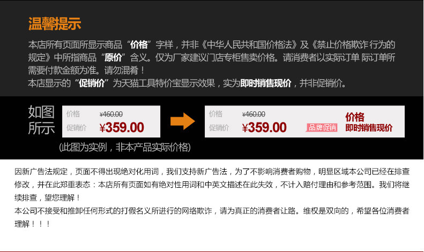Click the orange right-pointing arrow
The image size is (424, 252).
(183, 121)
